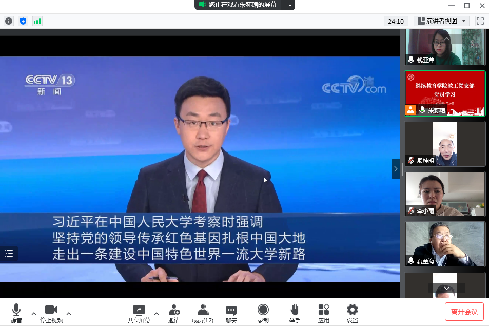Expand video options arrow beside 停止视频
The image size is (489, 326).
[69, 313]
